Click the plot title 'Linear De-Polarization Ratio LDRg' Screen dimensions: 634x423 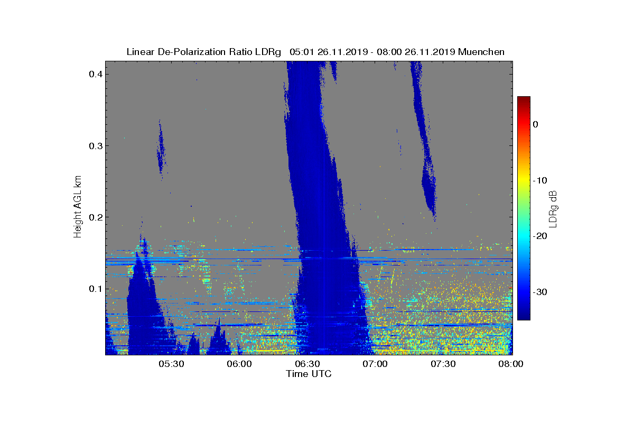pyautogui.click(x=204, y=52)
